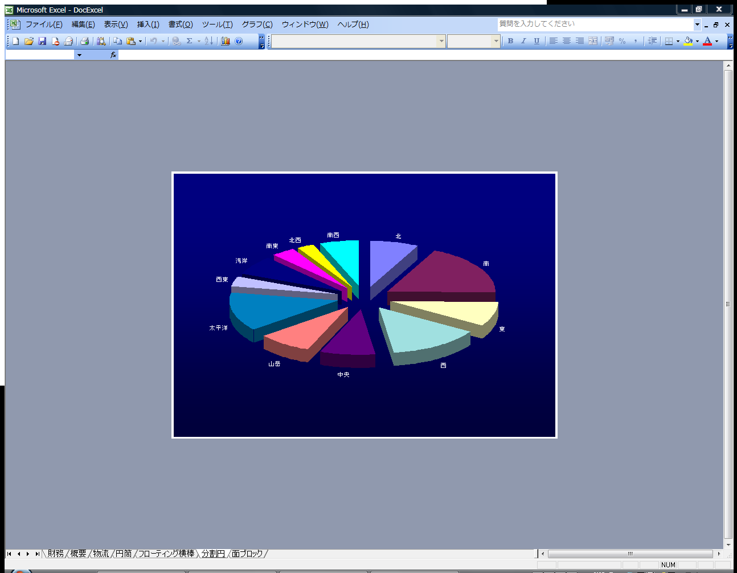Open the Name Box dropdown arrow

(x=79, y=55)
